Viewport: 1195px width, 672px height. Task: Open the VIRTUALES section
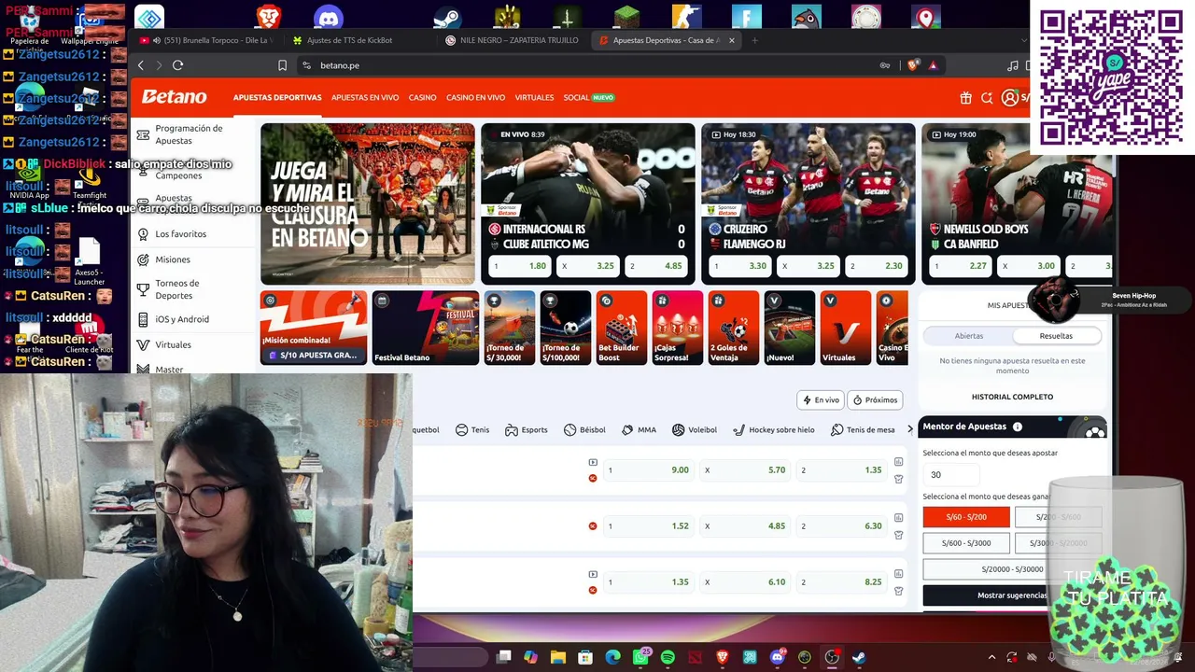534,98
